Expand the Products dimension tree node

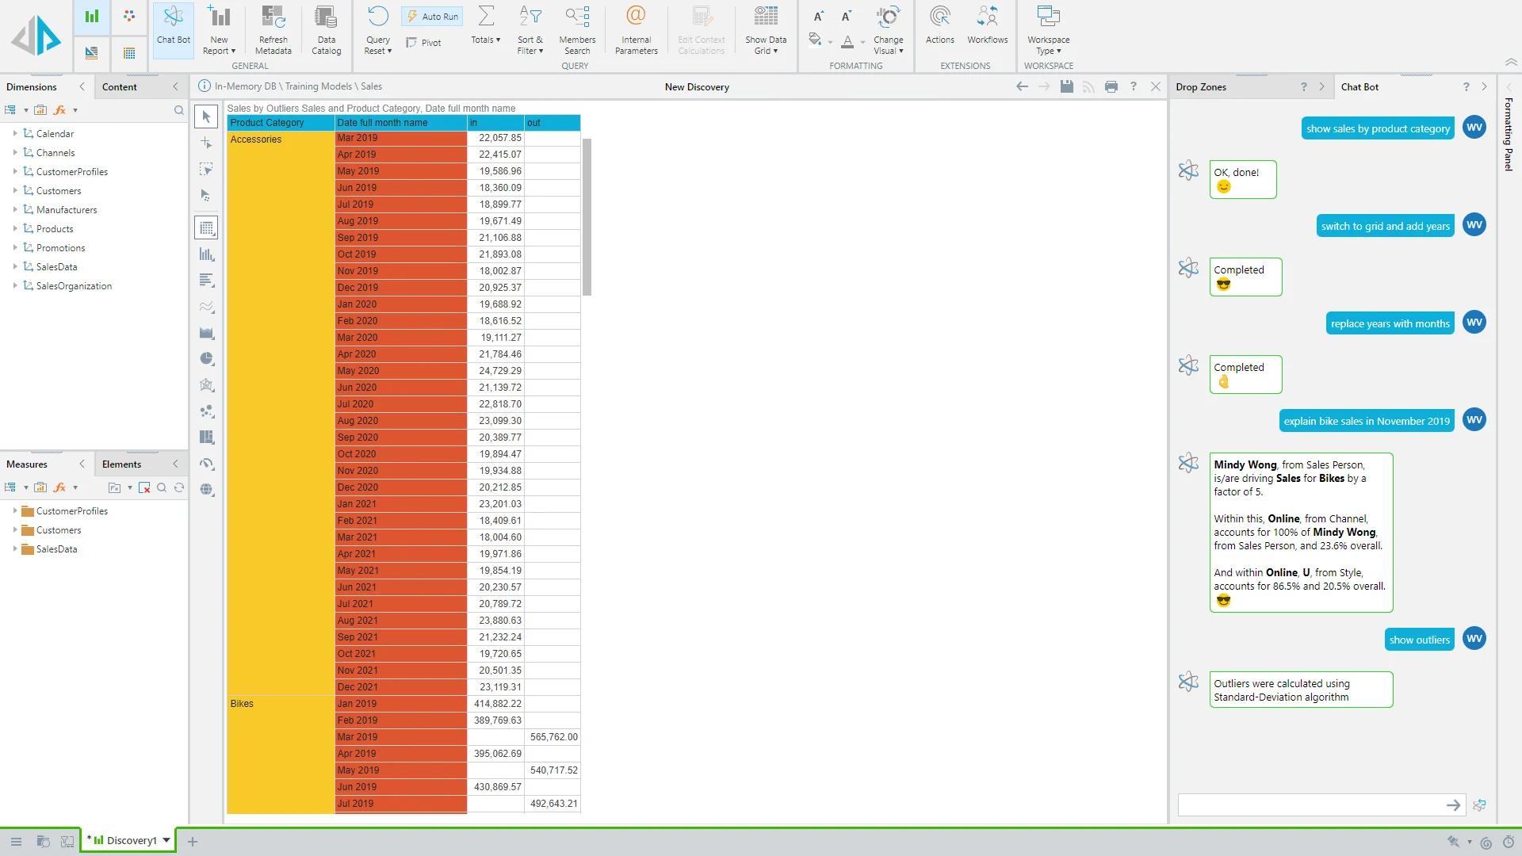click(15, 229)
